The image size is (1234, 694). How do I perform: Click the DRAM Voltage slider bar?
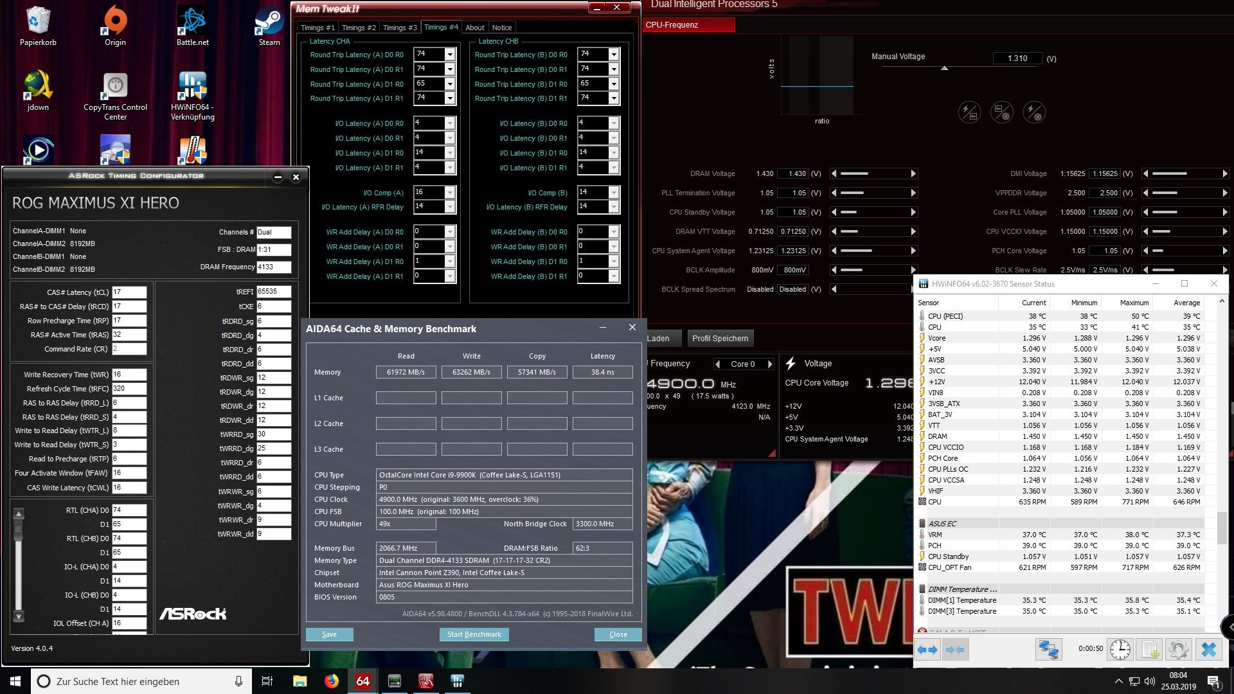coord(873,173)
